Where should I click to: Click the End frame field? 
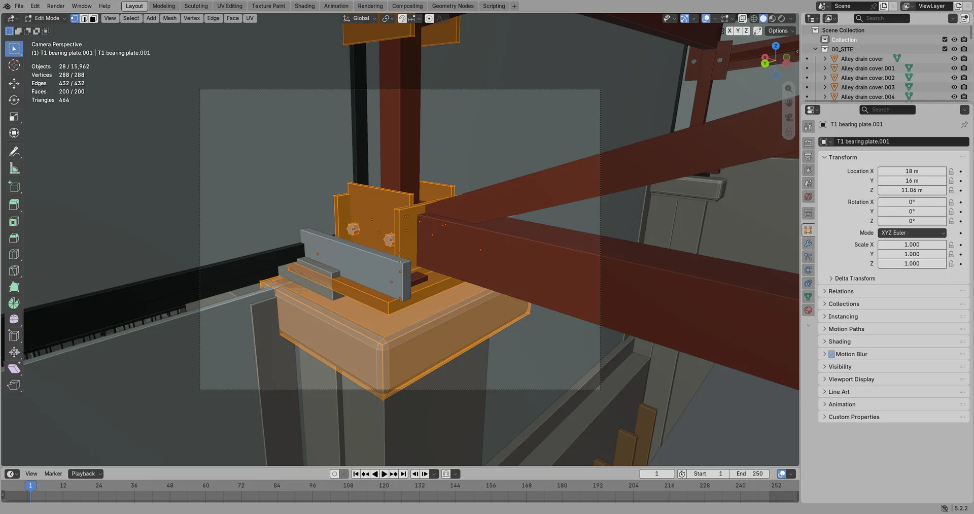click(x=749, y=474)
